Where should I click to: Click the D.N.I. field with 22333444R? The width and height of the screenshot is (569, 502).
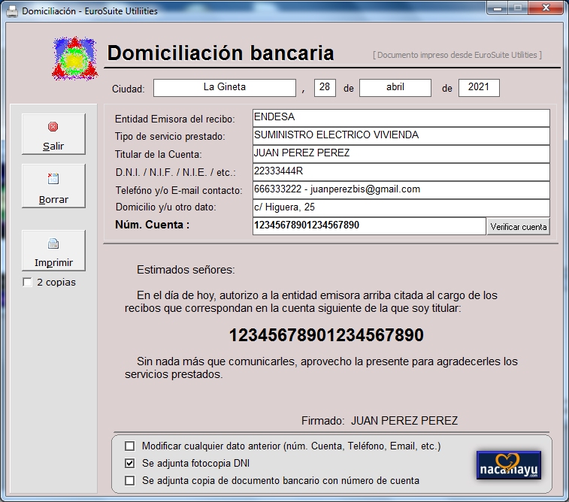pos(401,171)
